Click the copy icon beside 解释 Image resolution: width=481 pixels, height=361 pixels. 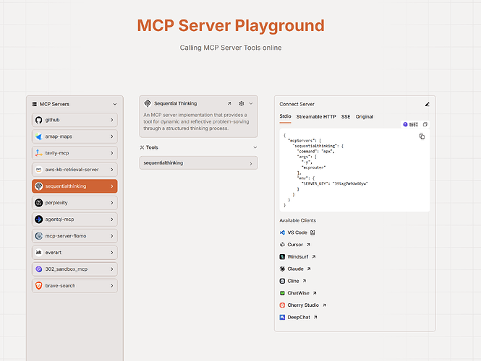click(425, 124)
